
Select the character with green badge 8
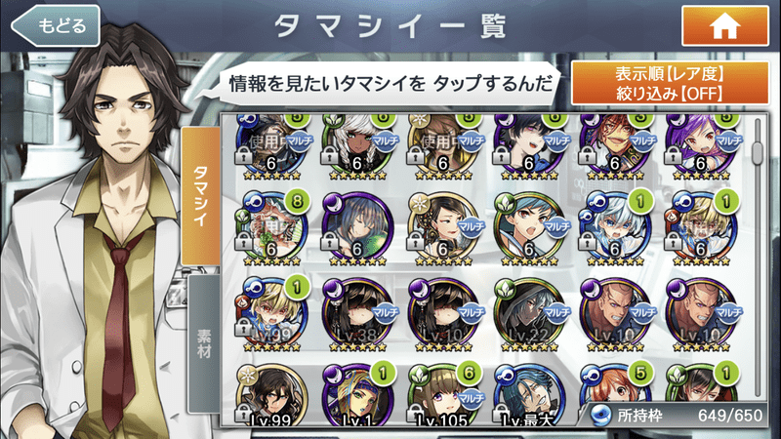coord(271,228)
